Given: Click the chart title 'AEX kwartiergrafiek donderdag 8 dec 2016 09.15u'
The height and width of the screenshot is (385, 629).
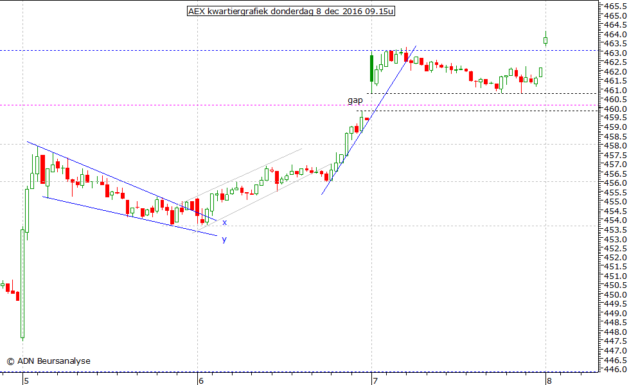Looking at the screenshot, I should coord(291,11).
